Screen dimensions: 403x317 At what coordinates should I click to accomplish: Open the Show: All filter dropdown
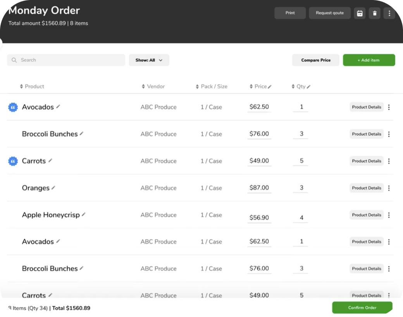[x=149, y=60]
